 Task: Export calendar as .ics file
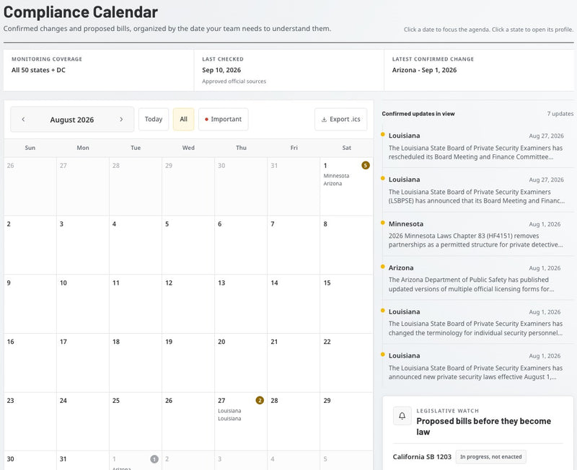(340, 119)
